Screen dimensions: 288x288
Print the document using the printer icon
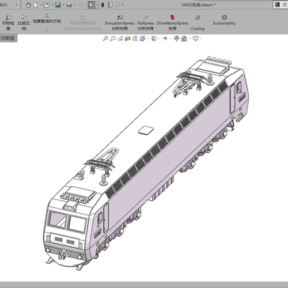[69, 5]
